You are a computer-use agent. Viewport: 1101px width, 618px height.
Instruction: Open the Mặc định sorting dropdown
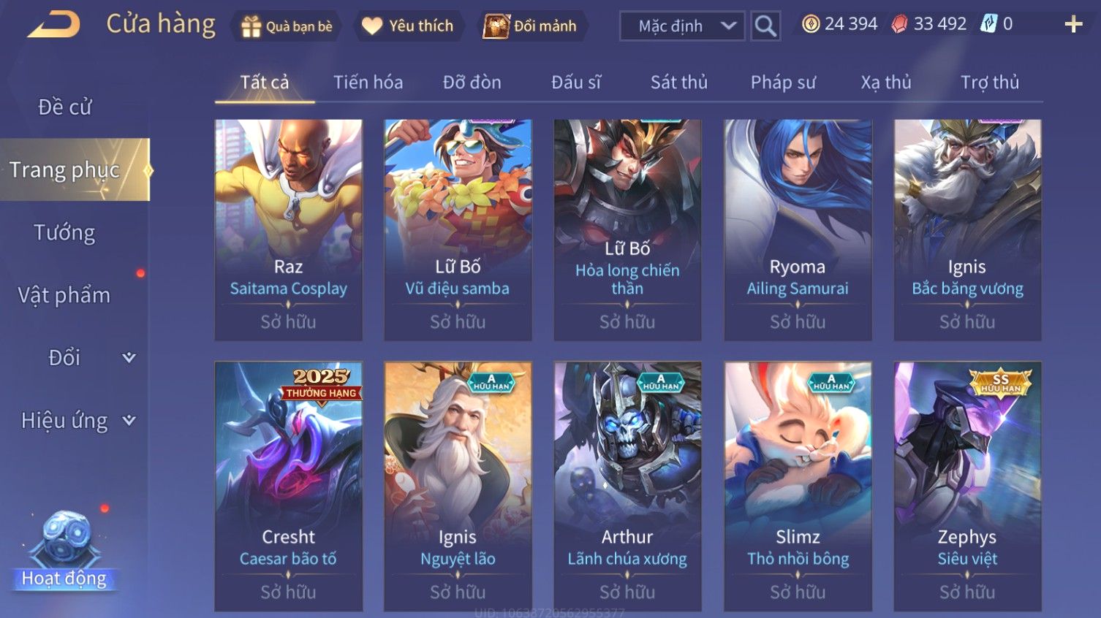coord(683,26)
